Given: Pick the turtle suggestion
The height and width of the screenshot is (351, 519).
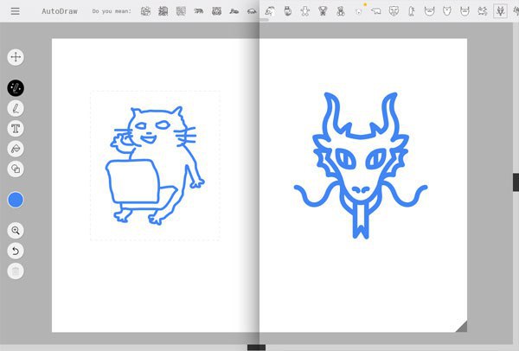Looking at the screenshot, I should [252, 11].
